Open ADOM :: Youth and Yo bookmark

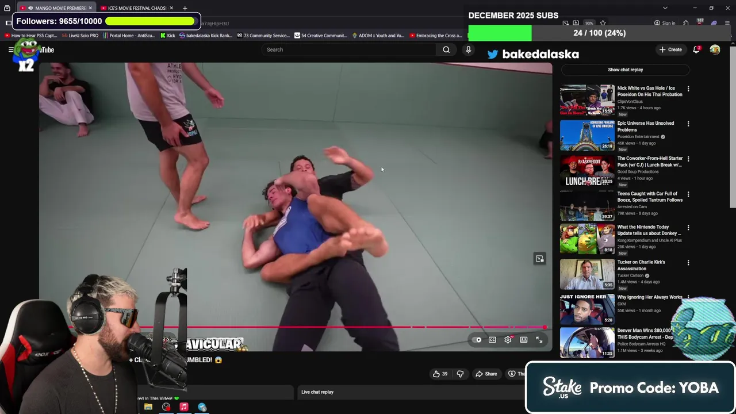[x=378, y=35]
